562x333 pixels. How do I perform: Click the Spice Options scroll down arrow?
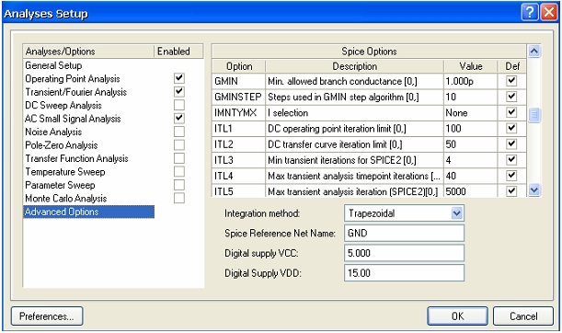[x=534, y=190]
